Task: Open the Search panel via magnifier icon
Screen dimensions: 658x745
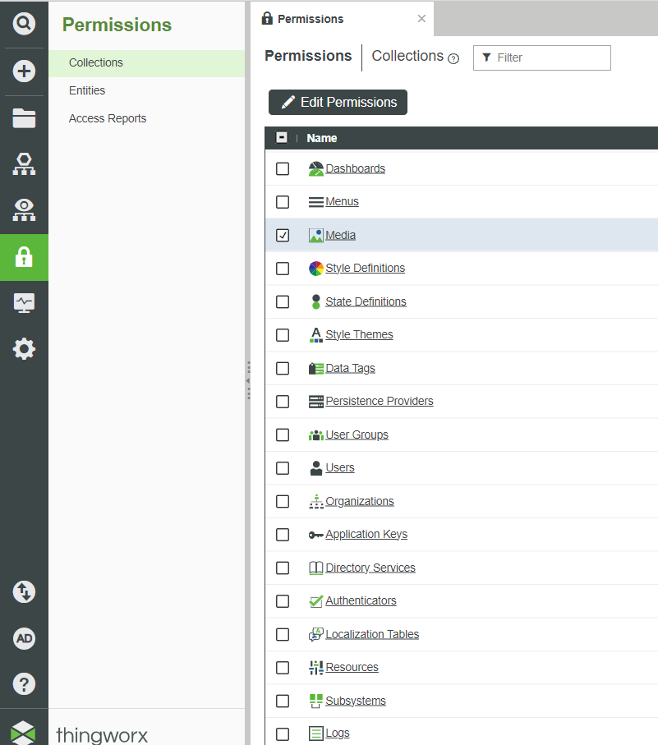Action: (24, 23)
